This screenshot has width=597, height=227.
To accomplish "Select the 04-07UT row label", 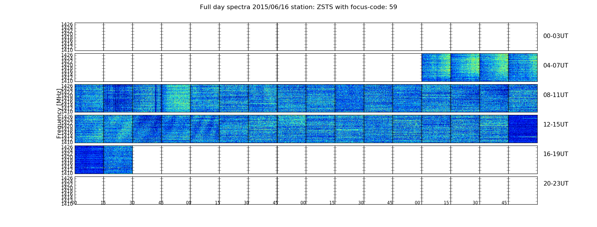I will (555, 66).
